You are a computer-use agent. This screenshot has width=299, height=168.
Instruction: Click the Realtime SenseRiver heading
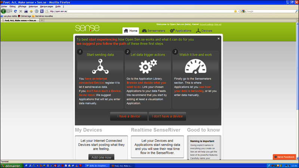coord(155,130)
